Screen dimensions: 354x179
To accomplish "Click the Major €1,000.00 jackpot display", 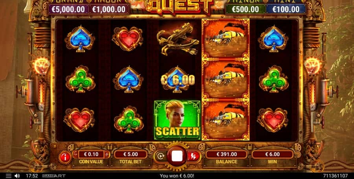I will click(109, 9).
